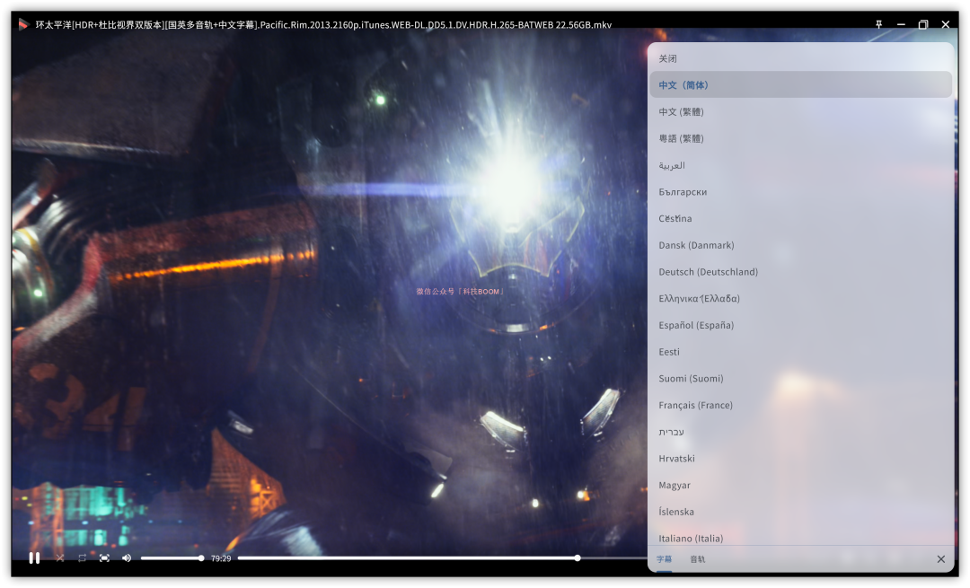
Task: Switch to the 字幕 tab
Action: point(665,559)
